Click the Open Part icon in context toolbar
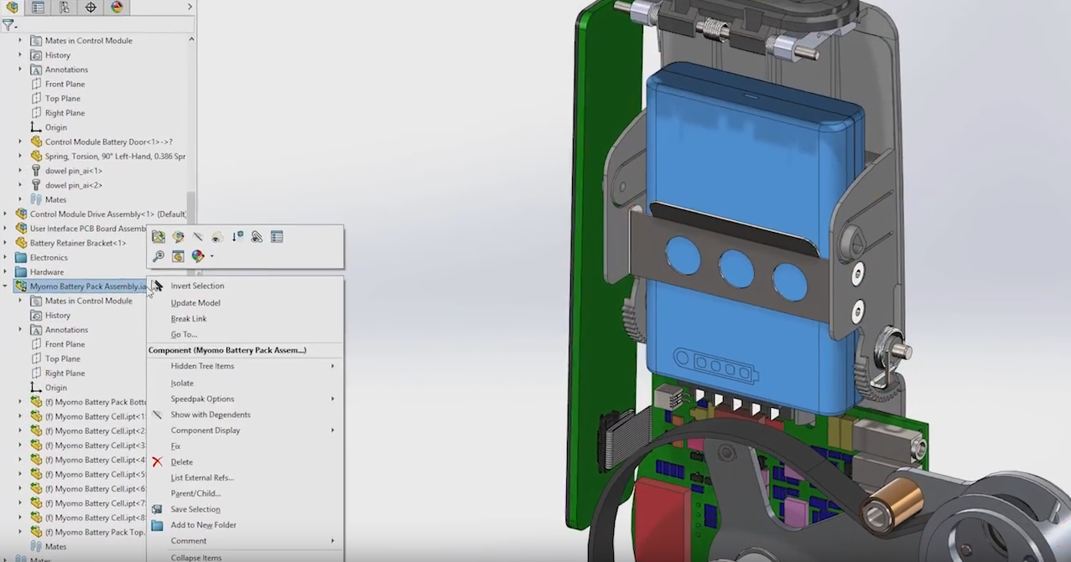This screenshot has height=562, width=1071. 159,237
